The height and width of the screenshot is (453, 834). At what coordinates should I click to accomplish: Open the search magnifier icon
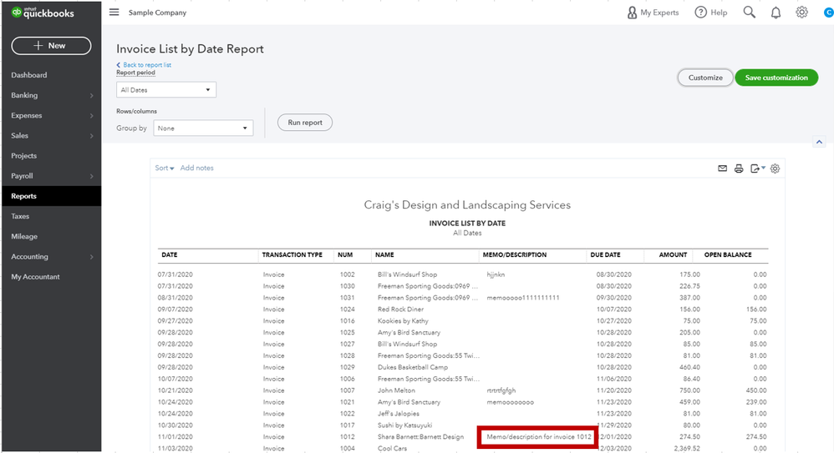(749, 13)
